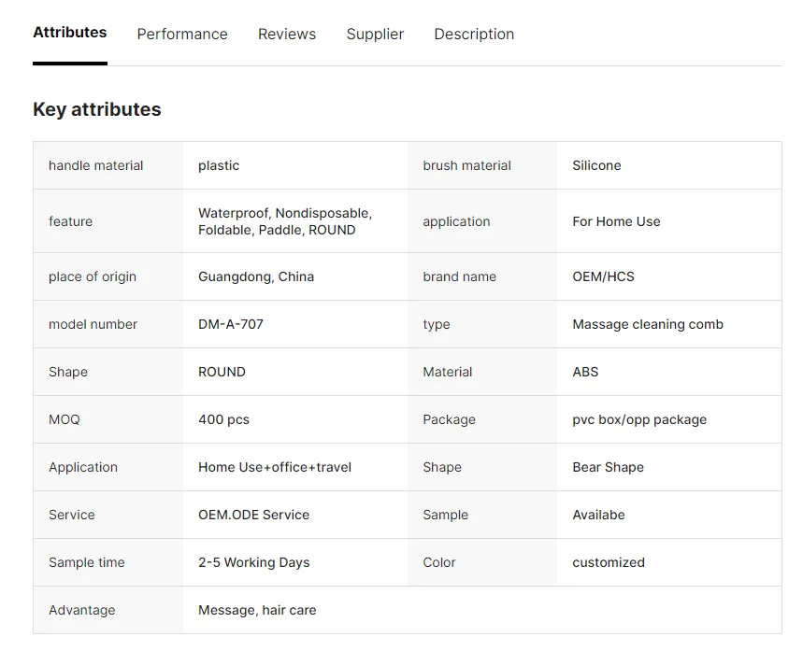The height and width of the screenshot is (651, 803).
Task: Click the 'Guangdong, China' value
Action: pyautogui.click(x=256, y=276)
